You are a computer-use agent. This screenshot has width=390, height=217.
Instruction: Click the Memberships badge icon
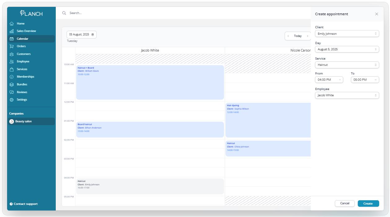click(12, 77)
